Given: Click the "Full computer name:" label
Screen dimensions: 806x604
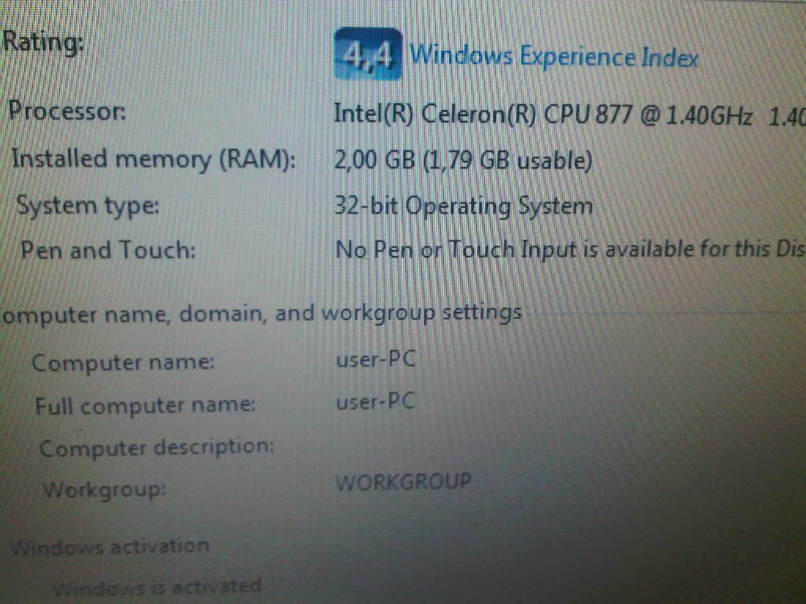Looking at the screenshot, I should 146,406.
